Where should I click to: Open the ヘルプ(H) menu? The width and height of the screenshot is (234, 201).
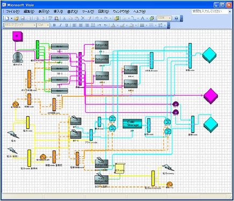point(140,11)
